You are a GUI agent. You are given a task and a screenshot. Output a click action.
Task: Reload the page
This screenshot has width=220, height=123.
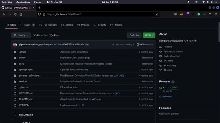point(15,14)
